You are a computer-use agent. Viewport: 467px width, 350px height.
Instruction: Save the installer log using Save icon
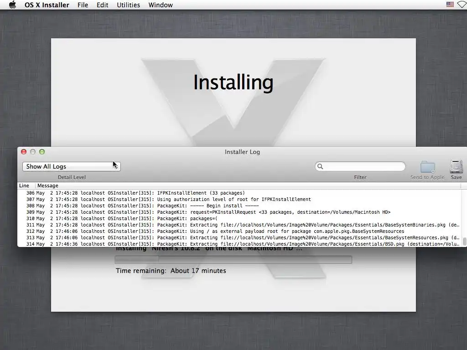click(456, 167)
